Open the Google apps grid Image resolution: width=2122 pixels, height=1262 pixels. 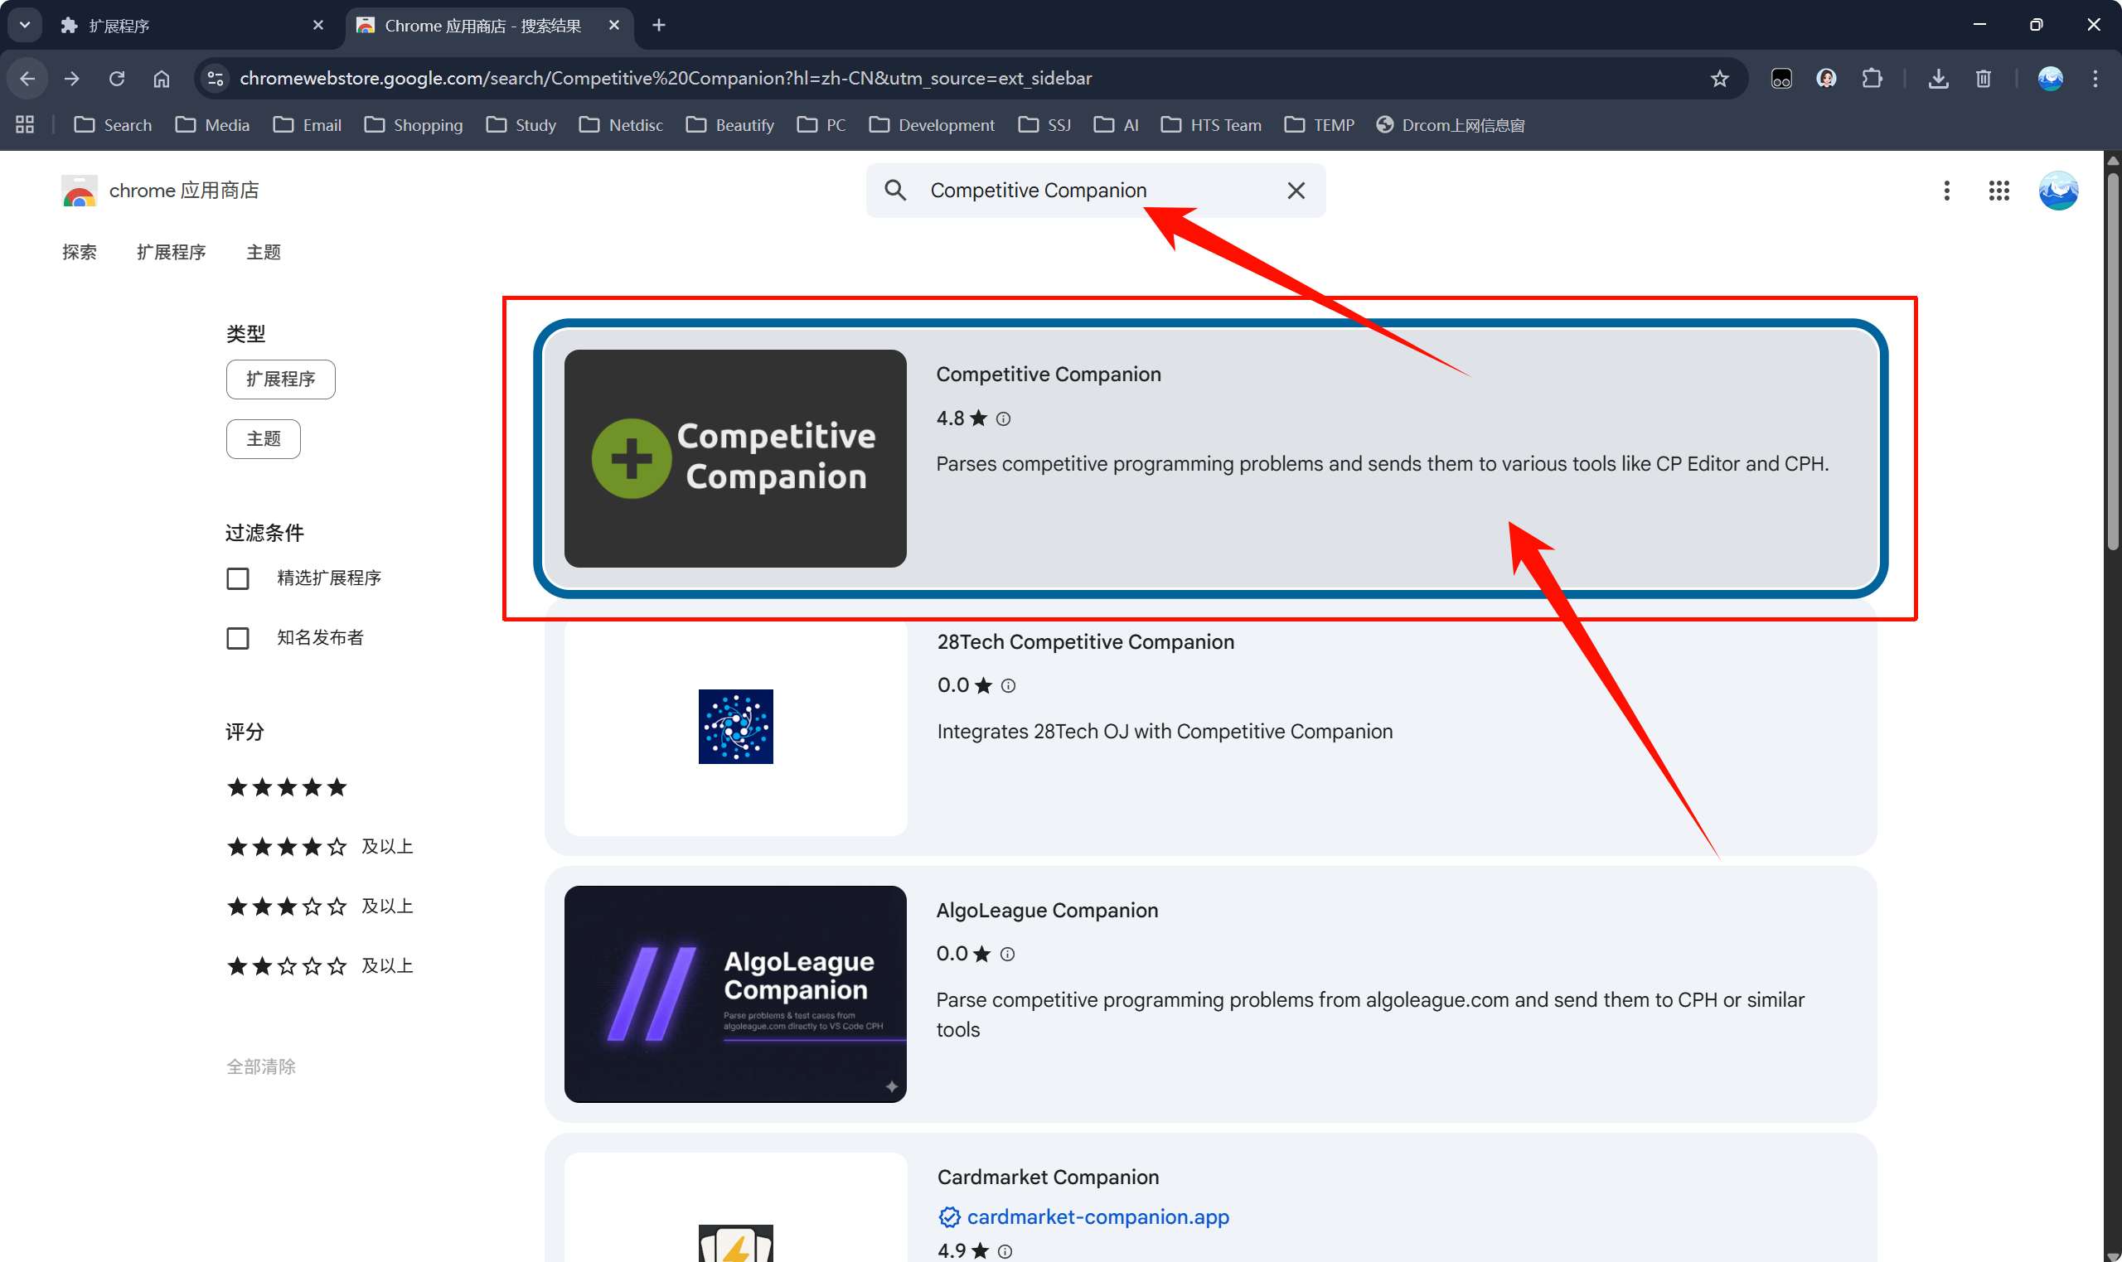1998,191
